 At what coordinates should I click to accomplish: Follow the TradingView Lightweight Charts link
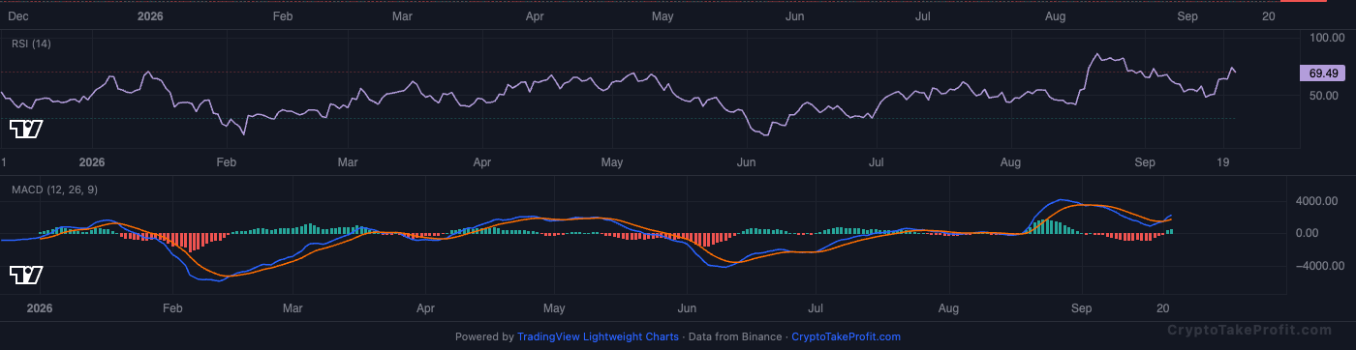pos(598,337)
